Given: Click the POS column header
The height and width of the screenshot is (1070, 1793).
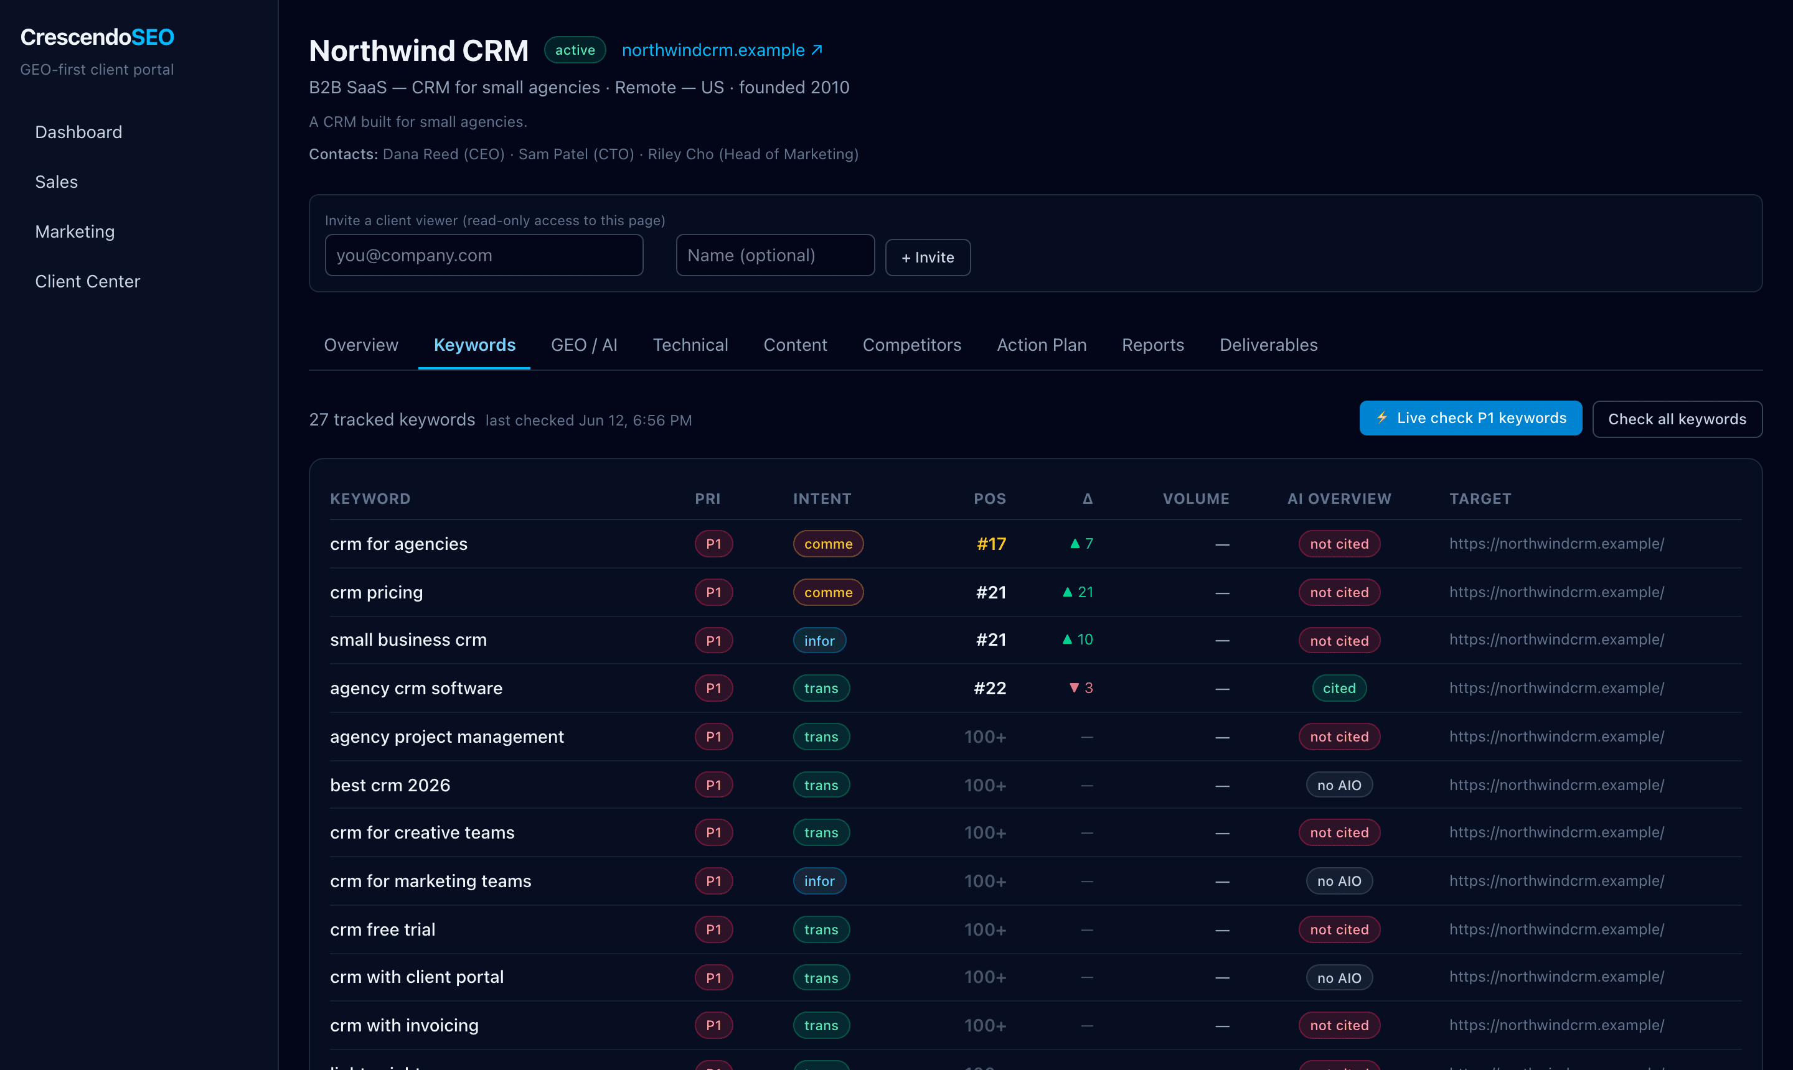Looking at the screenshot, I should tap(989, 499).
